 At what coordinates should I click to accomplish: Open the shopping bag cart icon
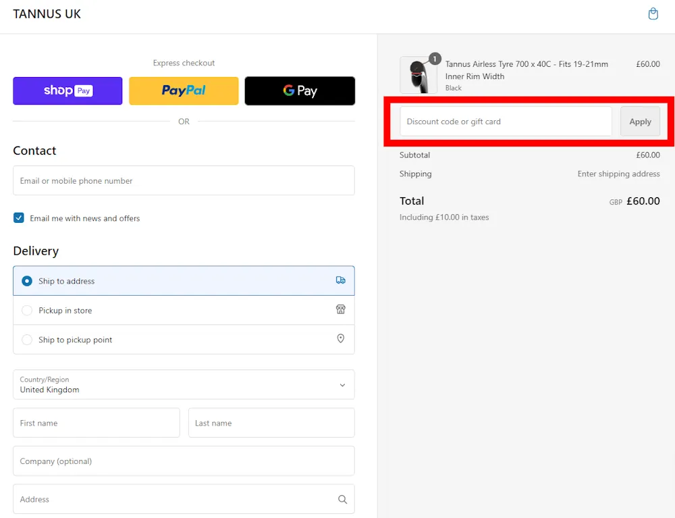(x=653, y=14)
